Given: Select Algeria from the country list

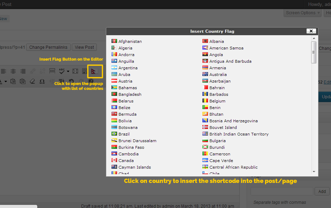Looking at the screenshot, I should pos(125,48).
